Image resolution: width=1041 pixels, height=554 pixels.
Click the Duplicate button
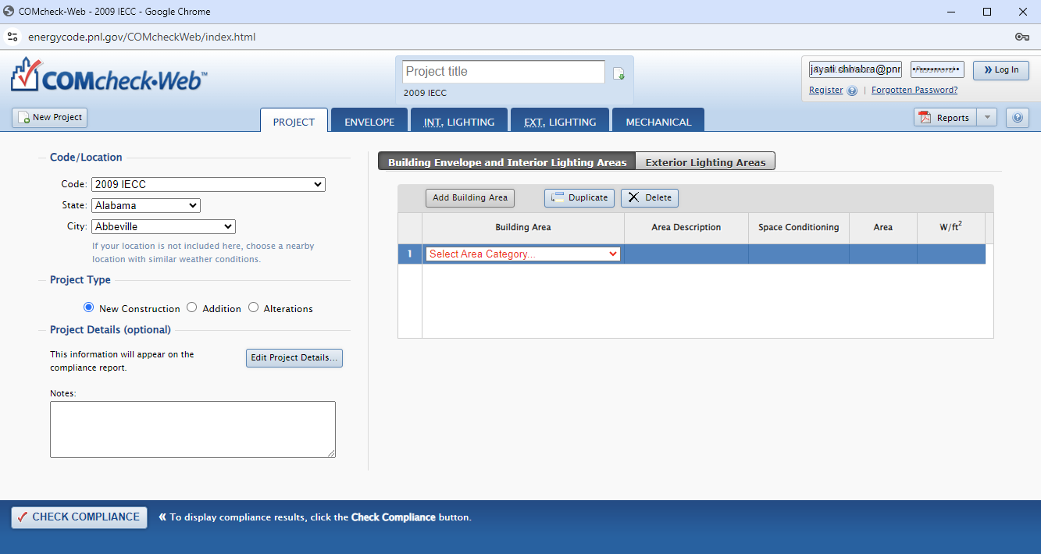[x=579, y=197]
